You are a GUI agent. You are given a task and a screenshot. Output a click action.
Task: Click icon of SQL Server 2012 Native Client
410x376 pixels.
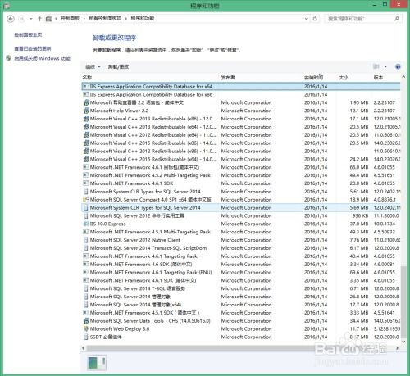pyautogui.click(x=86, y=240)
